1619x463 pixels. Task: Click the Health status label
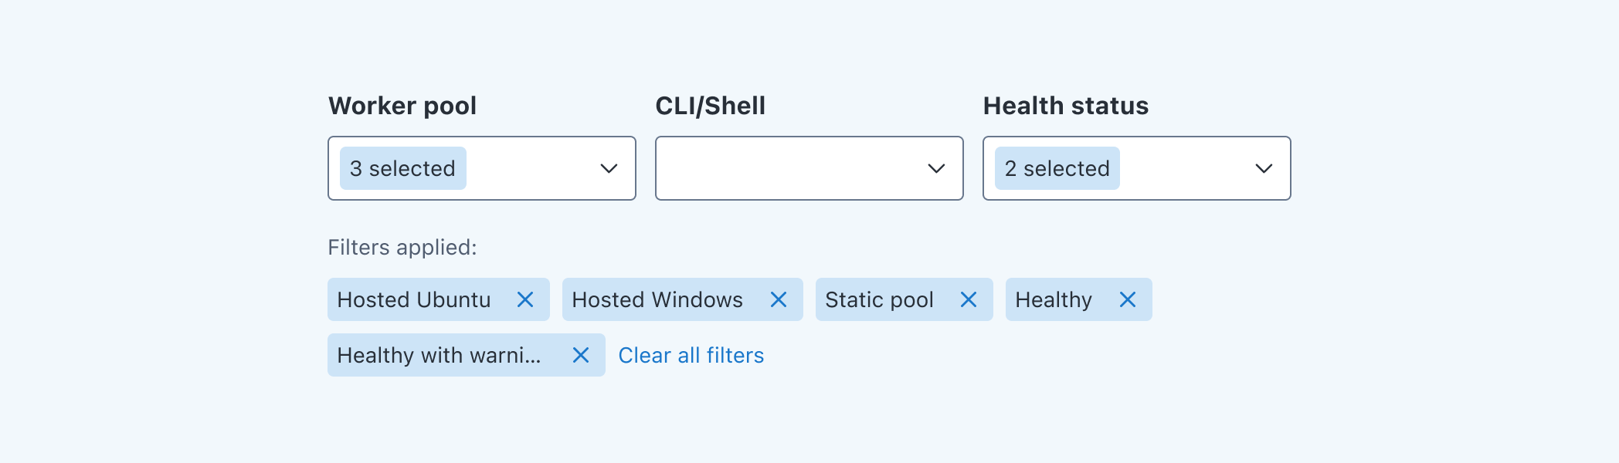1066,106
